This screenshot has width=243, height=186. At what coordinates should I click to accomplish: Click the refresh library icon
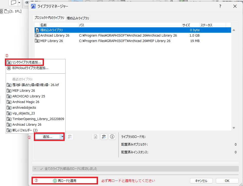tap(104, 137)
